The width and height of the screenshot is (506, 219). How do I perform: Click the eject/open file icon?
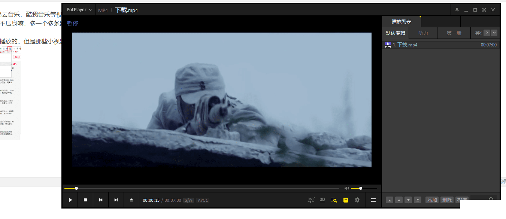131,200
